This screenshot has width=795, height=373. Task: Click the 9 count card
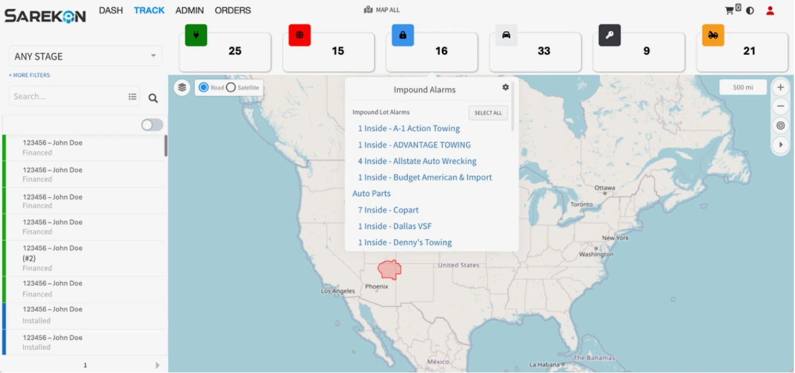pos(639,52)
